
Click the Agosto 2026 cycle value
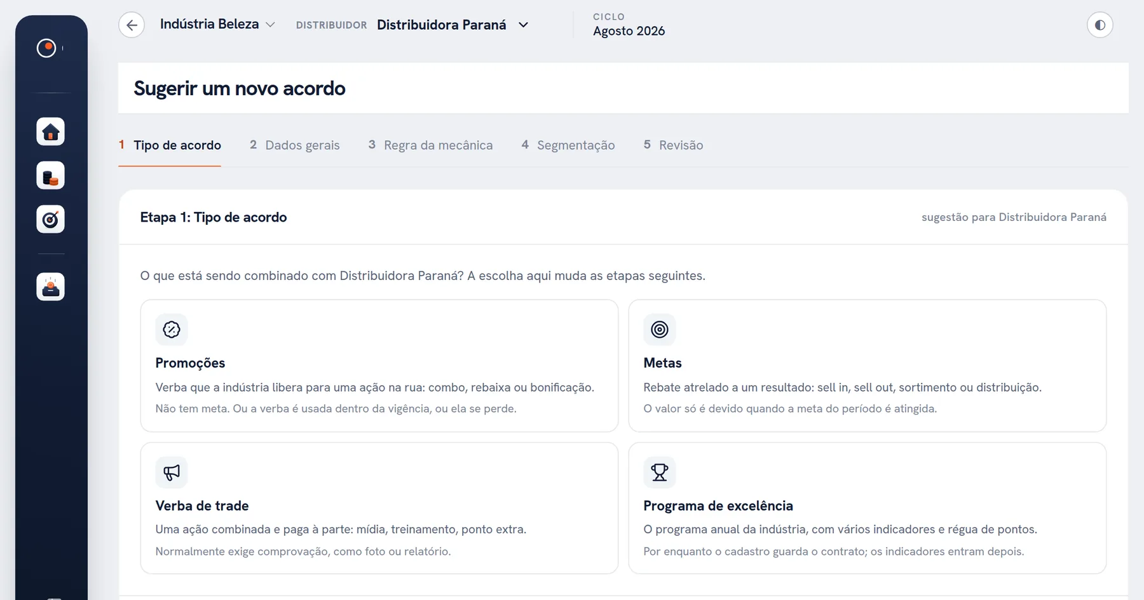point(629,31)
